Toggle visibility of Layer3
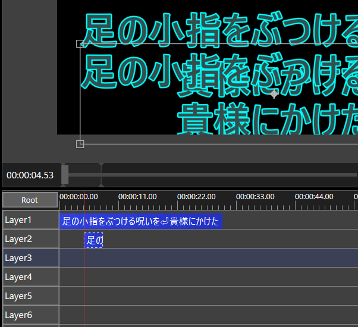Viewport: 358px width, 327px height. (30, 258)
